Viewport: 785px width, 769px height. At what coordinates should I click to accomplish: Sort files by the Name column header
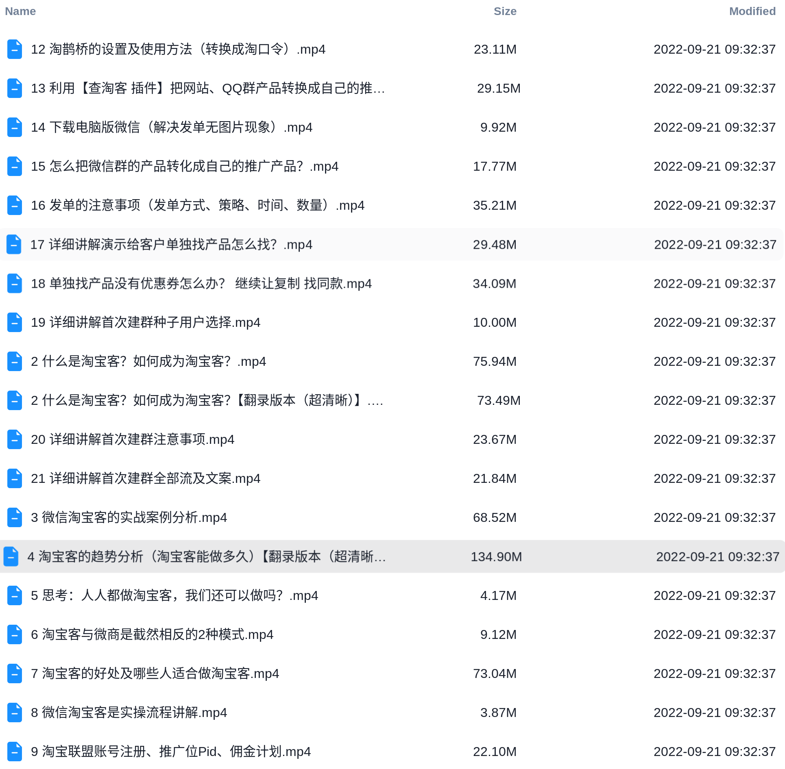(x=20, y=11)
